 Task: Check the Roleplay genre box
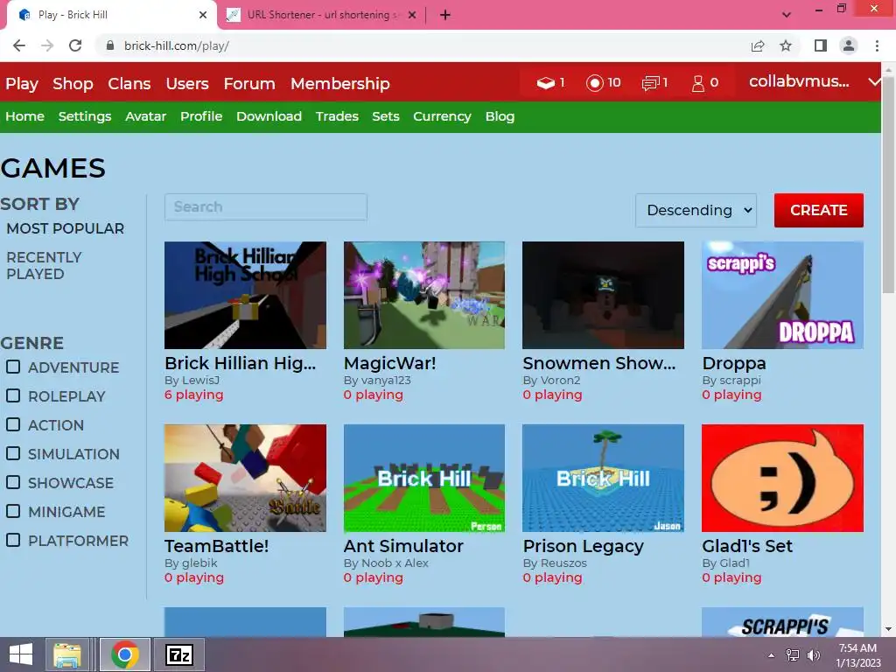(x=13, y=395)
